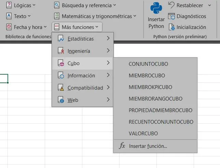Click the Diagnósticos info icon

click(171, 16)
